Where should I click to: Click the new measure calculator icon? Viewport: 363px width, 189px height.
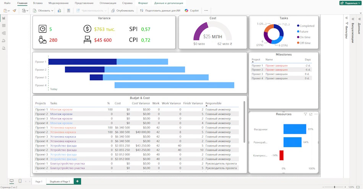click(68, 11)
